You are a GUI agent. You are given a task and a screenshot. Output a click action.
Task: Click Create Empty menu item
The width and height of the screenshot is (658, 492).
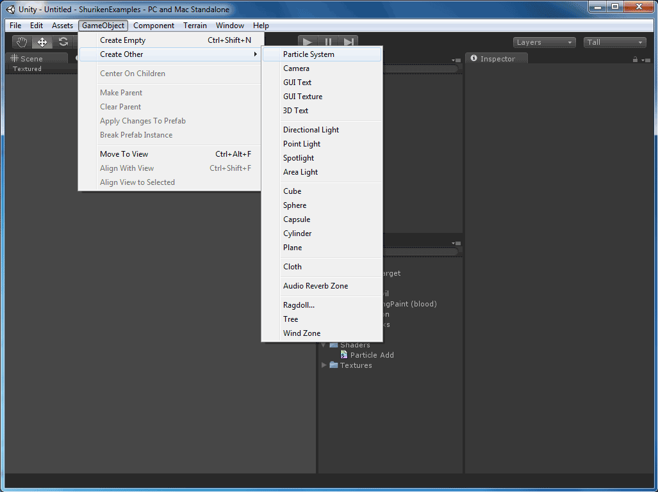tap(123, 40)
